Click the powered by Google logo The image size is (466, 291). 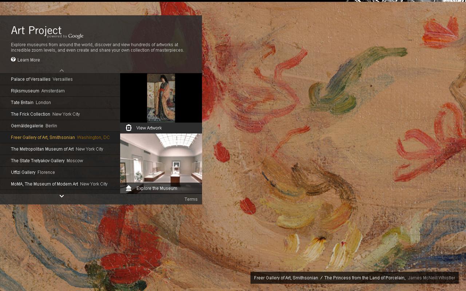click(66, 36)
